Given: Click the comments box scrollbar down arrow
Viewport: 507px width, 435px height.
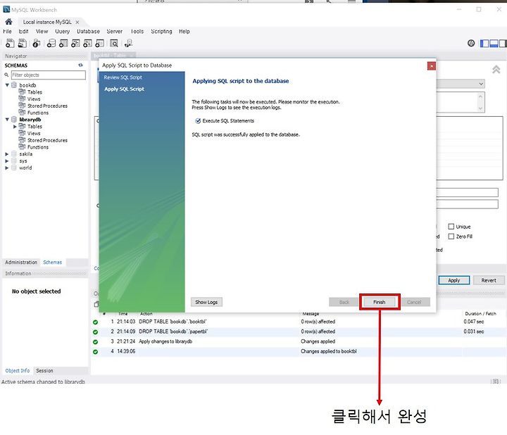Looking at the screenshot, I should click(480, 108).
